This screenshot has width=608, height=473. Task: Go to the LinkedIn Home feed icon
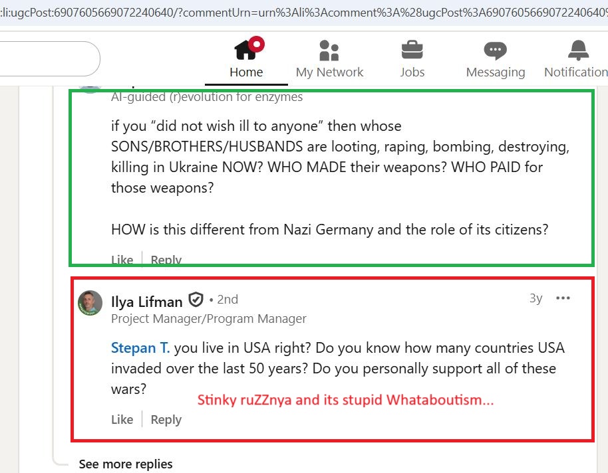point(246,50)
